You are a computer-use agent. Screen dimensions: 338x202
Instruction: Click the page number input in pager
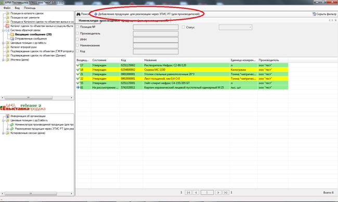[x=207, y=192]
